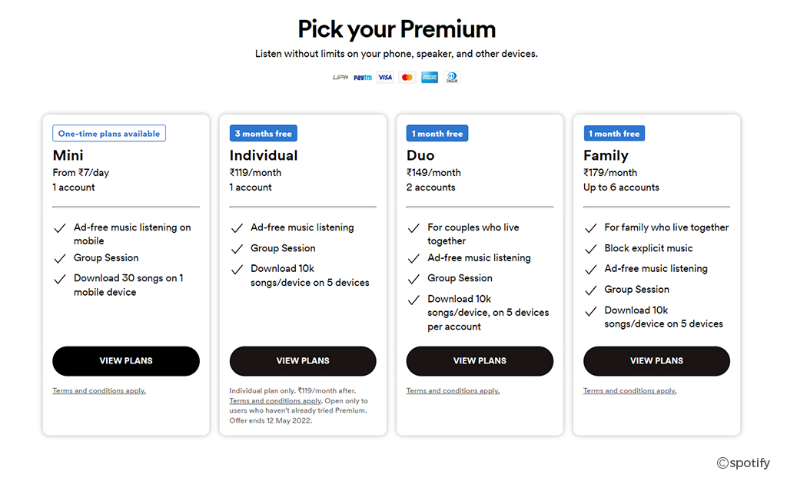Click the American Express card icon
Screen dimensions: 787x481
[x=430, y=78]
